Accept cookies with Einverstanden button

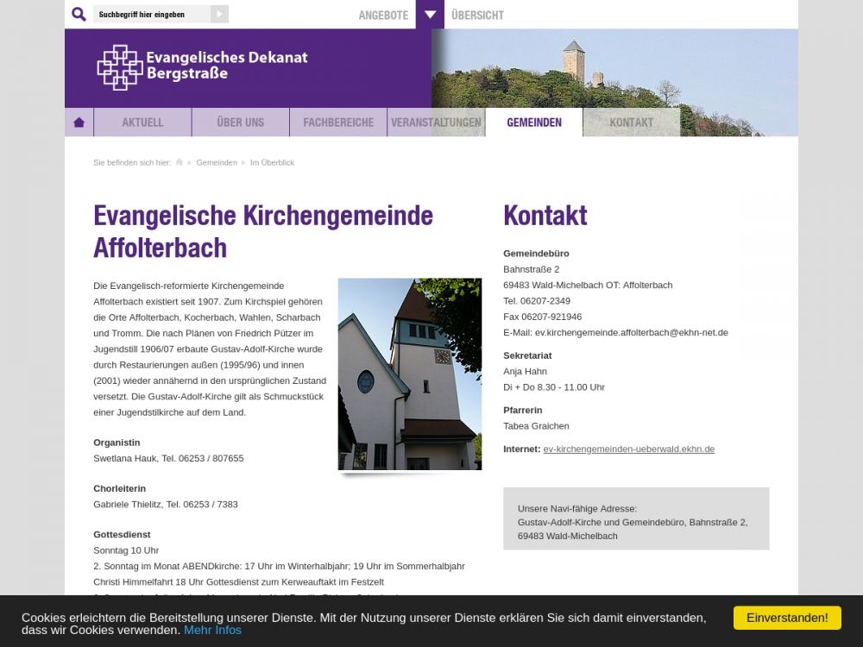(787, 618)
